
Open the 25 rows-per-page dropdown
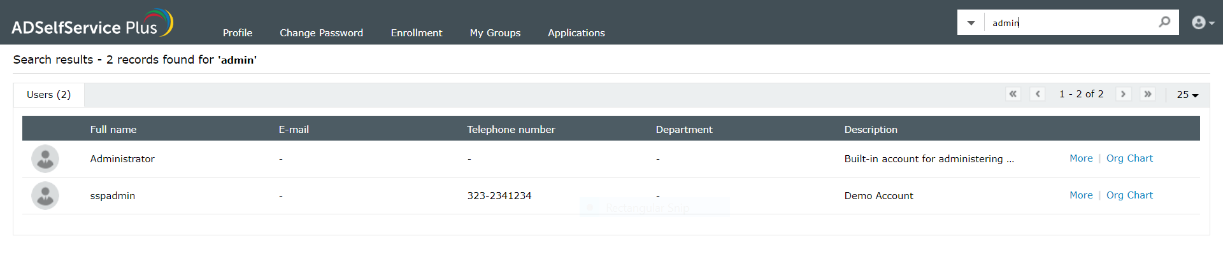click(1187, 95)
